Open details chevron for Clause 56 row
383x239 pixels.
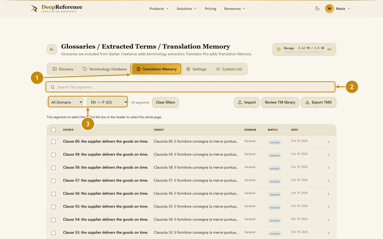pyautogui.click(x=329, y=194)
